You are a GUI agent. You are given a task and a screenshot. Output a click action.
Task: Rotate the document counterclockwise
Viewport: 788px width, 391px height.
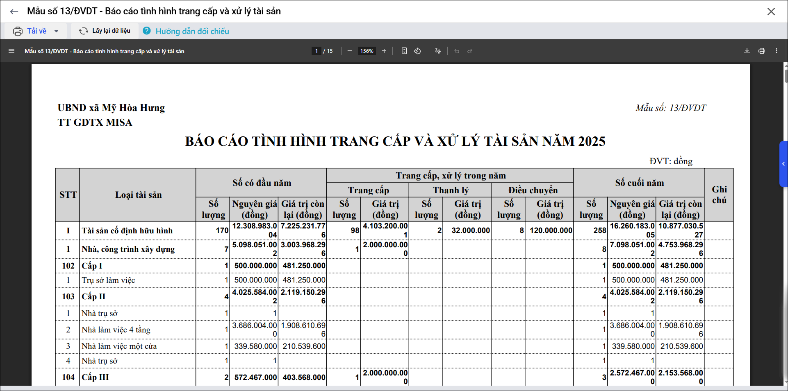[x=417, y=51]
